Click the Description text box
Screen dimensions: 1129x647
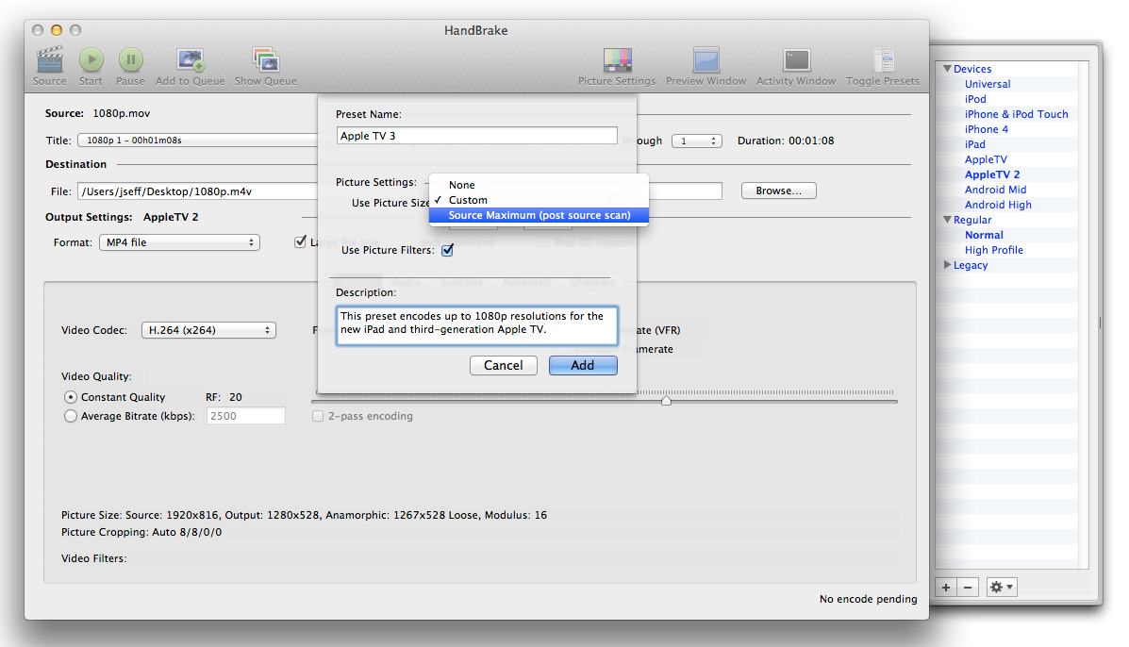click(476, 325)
